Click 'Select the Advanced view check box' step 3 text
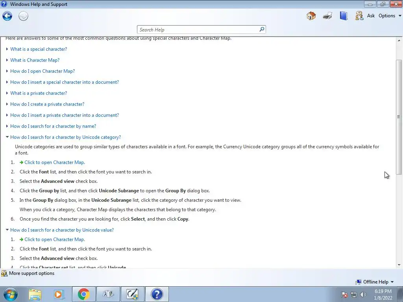 [59, 181]
